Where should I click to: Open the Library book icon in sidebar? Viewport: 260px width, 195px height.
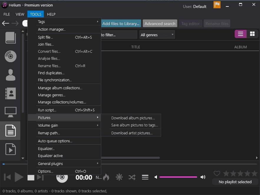point(10,38)
